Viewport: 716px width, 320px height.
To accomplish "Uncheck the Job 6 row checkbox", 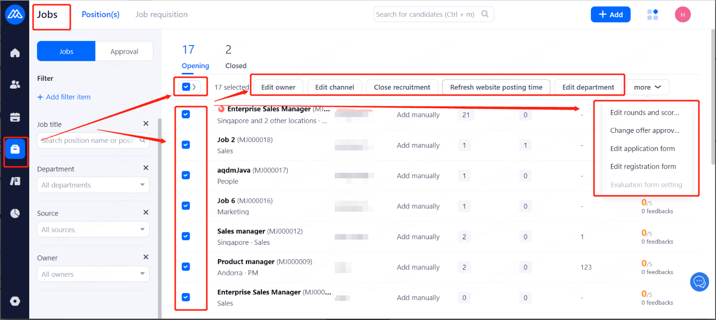I will [x=186, y=206].
